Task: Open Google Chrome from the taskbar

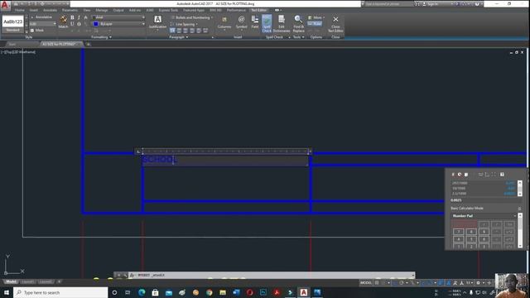Action: tap(210, 292)
